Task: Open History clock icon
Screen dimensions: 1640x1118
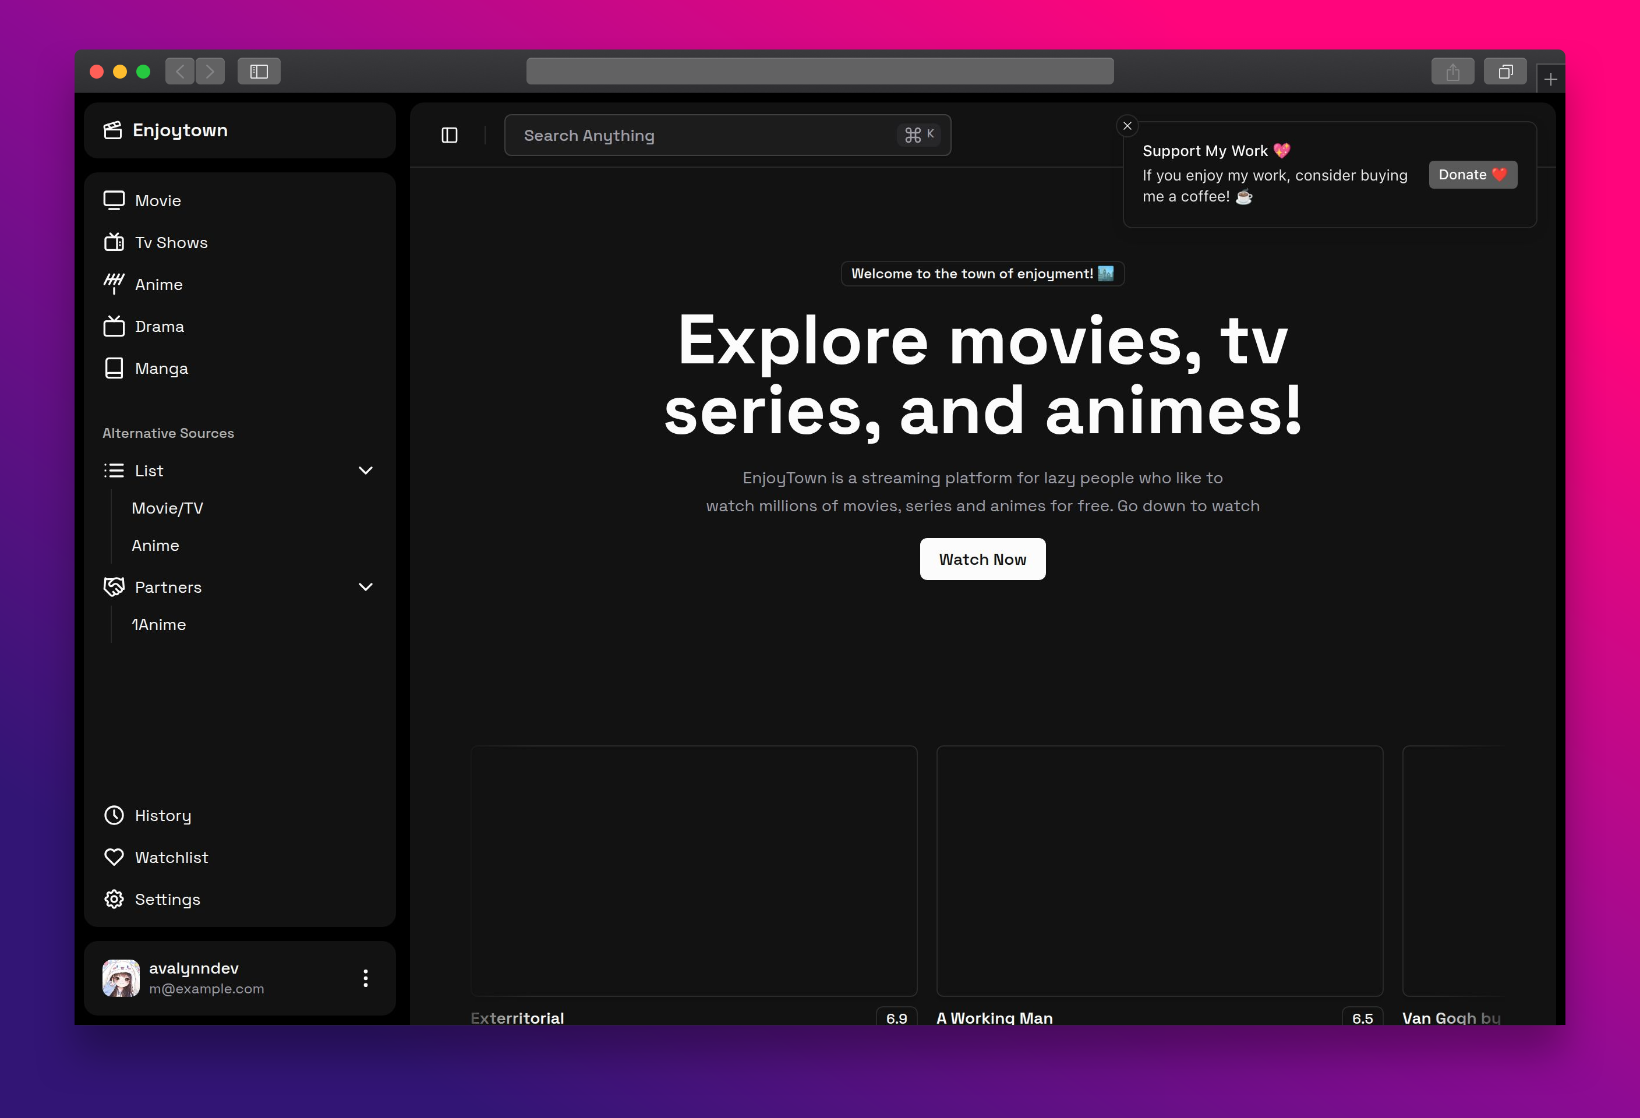Action: [x=114, y=815]
